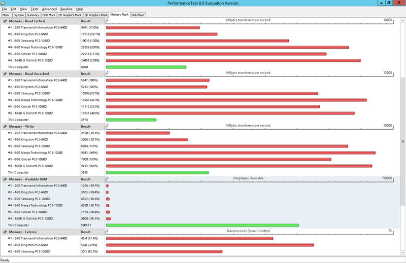Screen dimensions: 406x263
Task: Open the Baseline menu
Action: pos(66,9)
